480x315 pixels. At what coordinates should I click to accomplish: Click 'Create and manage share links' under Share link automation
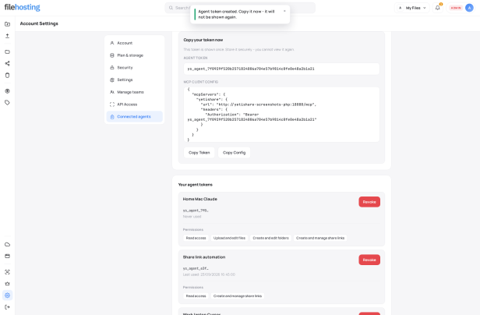[238, 296]
